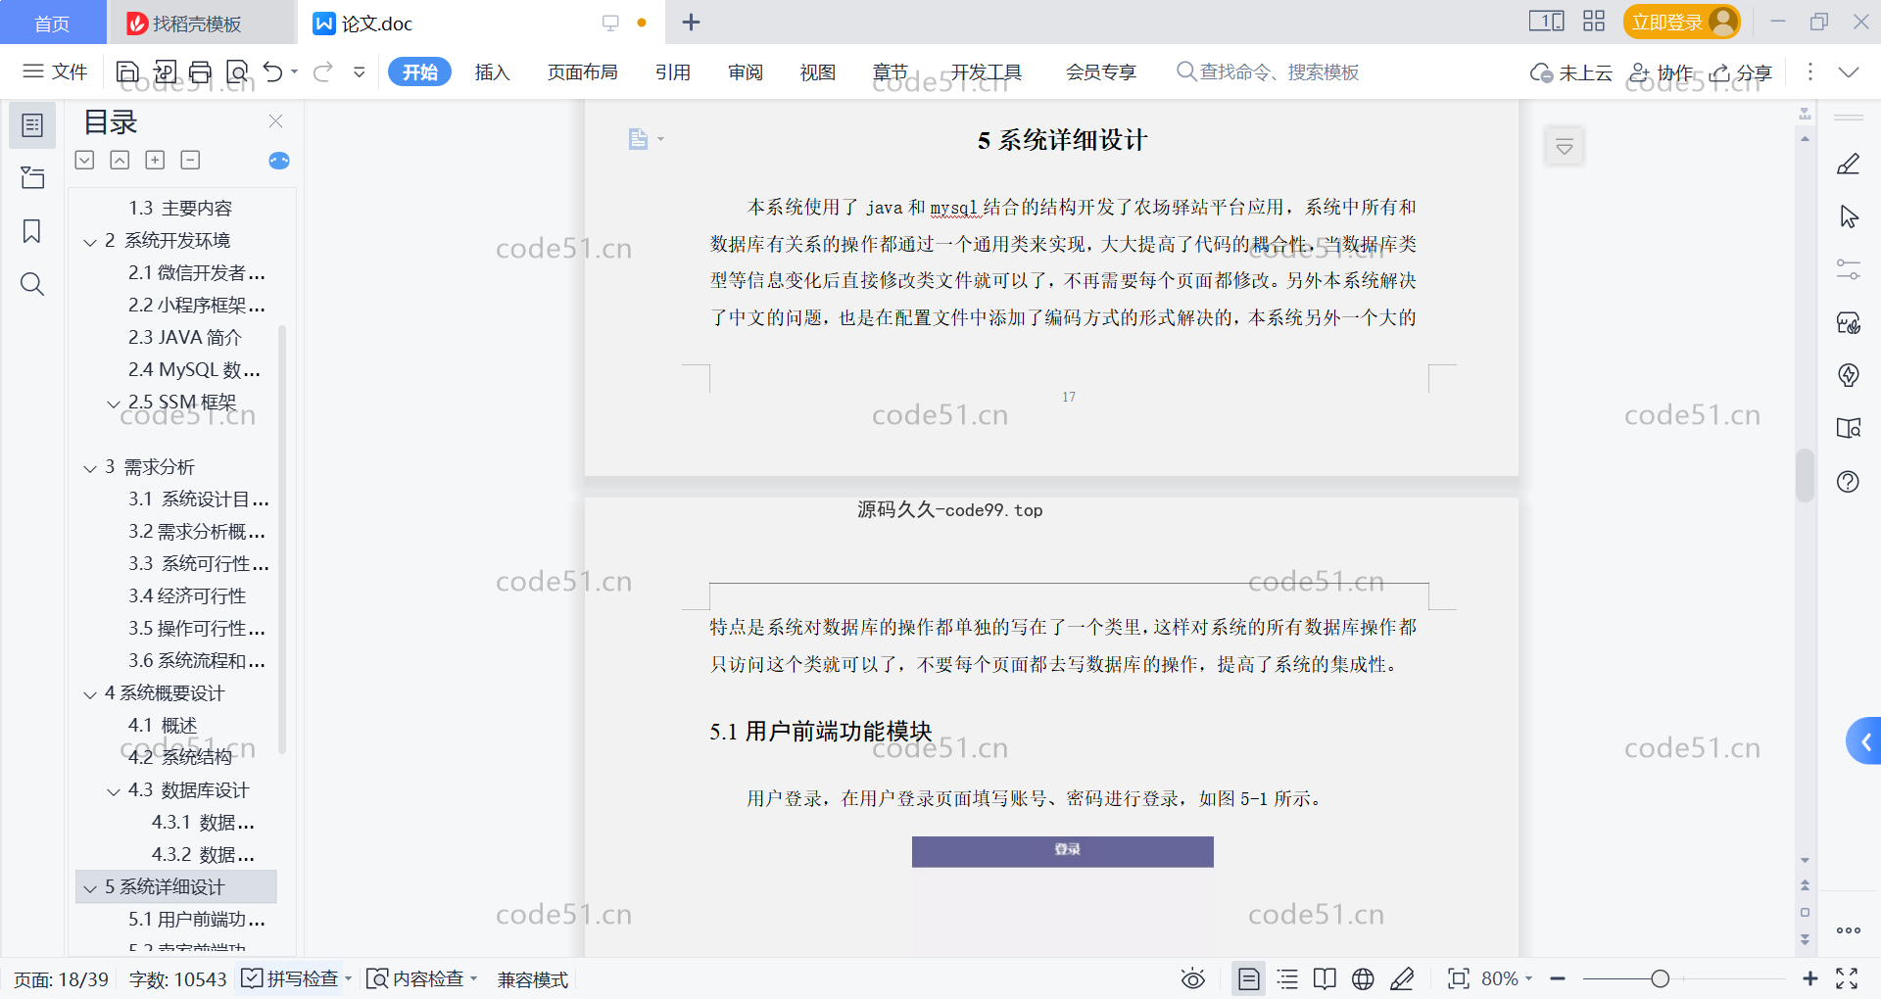Click the 分享 share button

click(1741, 72)
